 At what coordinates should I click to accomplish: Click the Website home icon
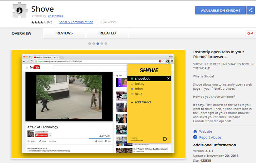(x=195, y=131)
